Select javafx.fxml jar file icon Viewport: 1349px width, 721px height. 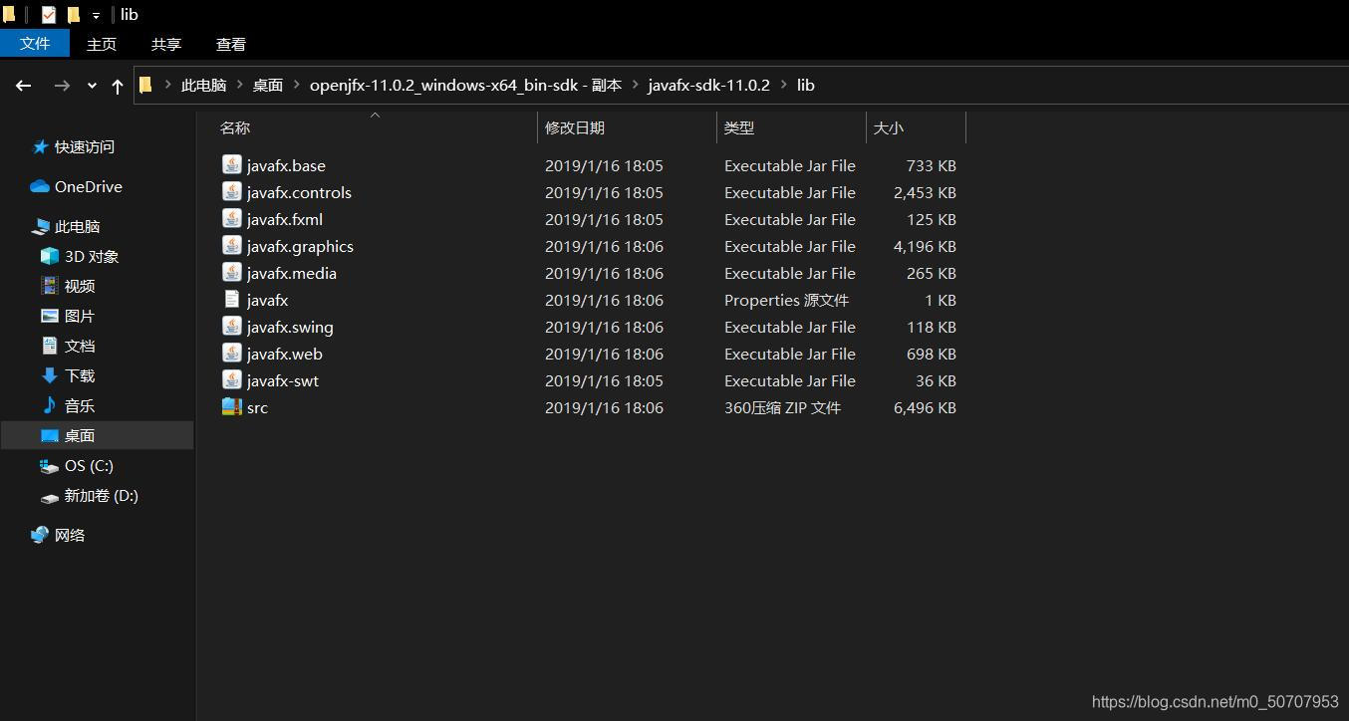point(231,219)
